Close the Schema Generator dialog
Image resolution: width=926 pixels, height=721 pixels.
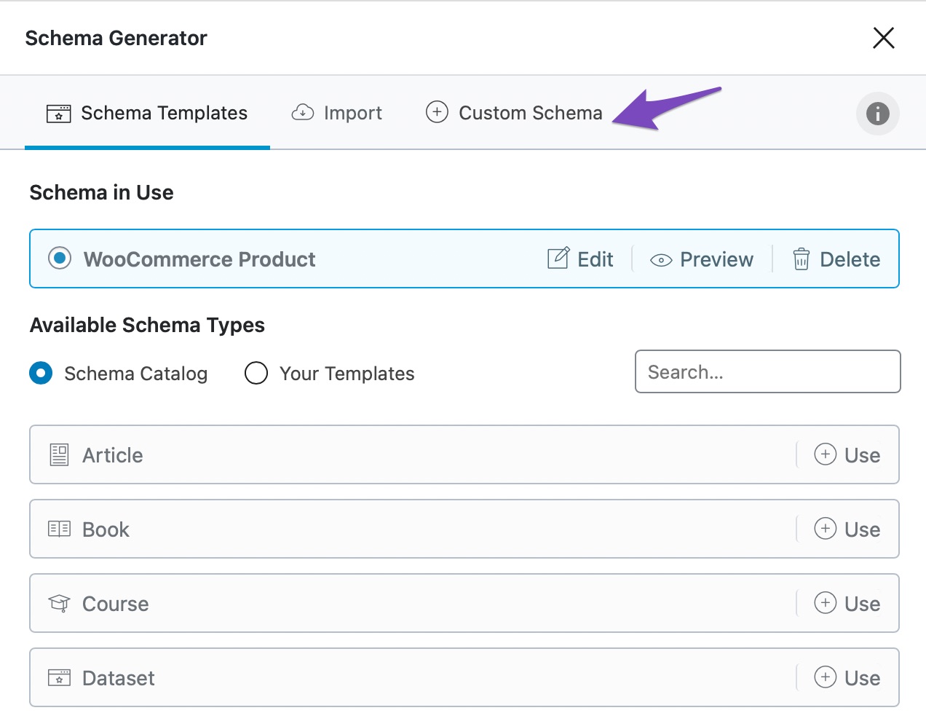pyautogui.click(x=883, y=38)
